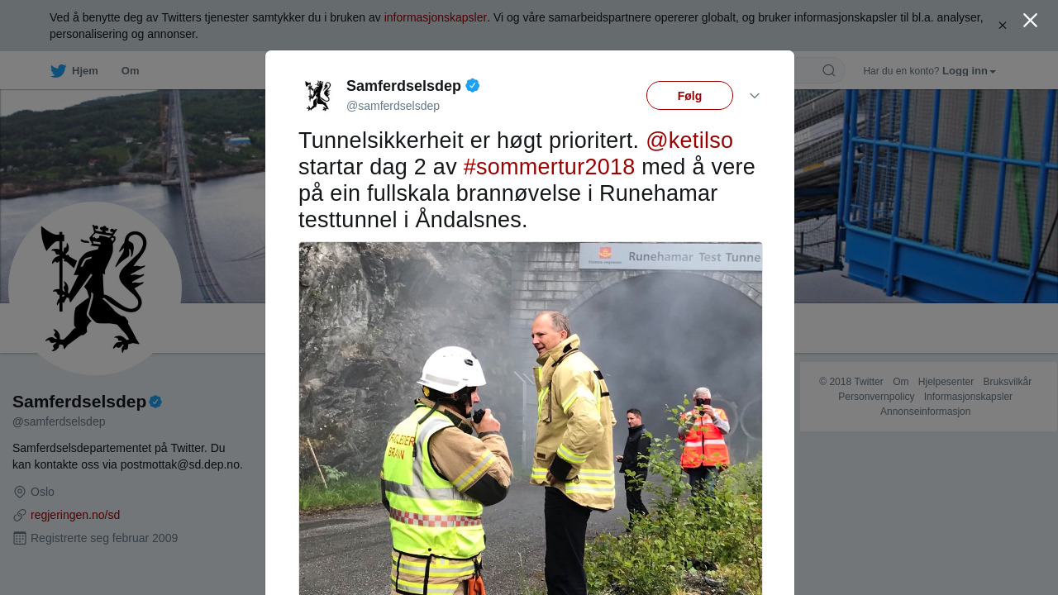
Task: Click the large lion profile picture
Action: tap(95, 288)
